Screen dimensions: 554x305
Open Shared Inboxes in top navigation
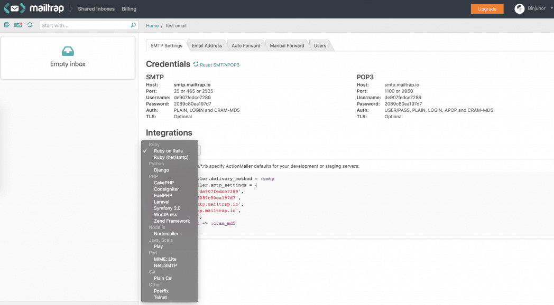(x=96, y=9)
